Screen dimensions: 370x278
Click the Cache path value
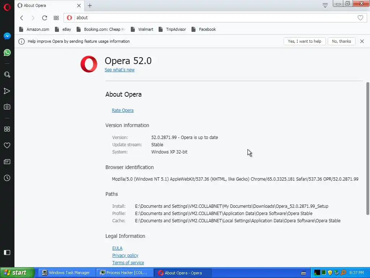click(x=238, y=221)
